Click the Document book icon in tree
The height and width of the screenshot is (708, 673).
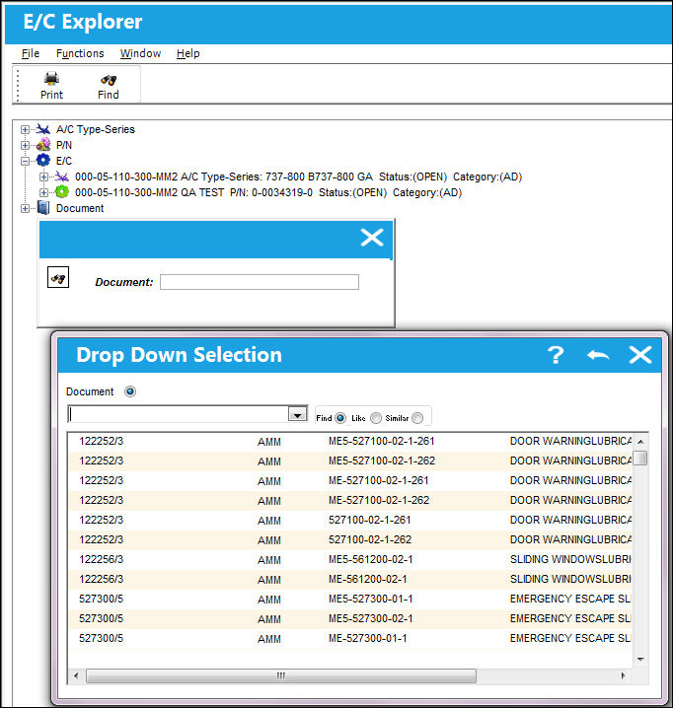pyautogui.click(x=43, y=208)
